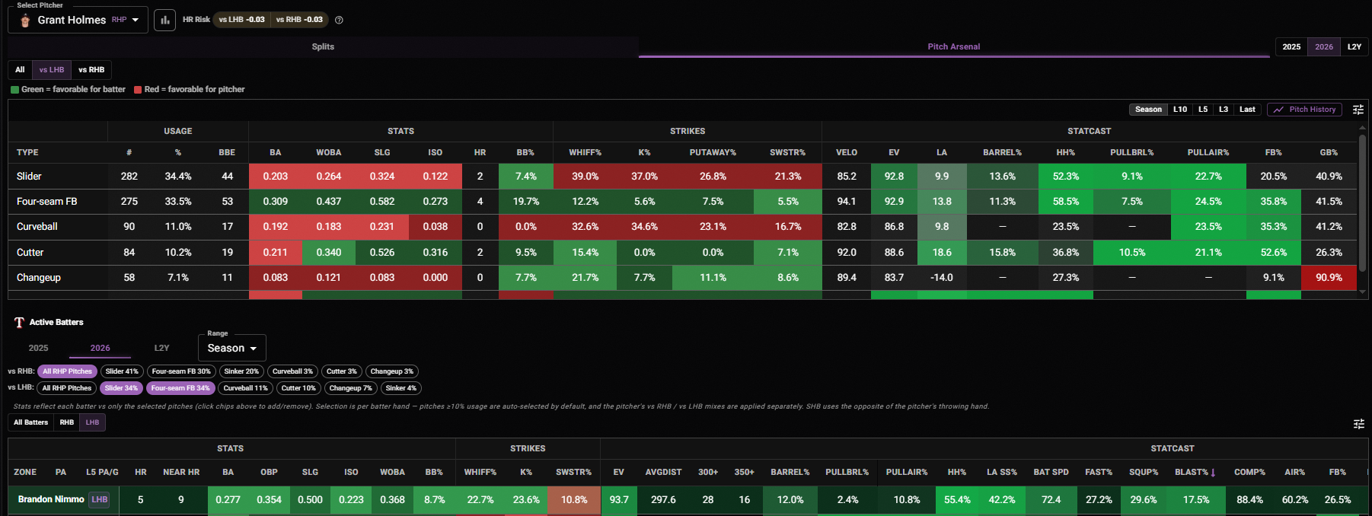The width and height of the screenshot is (1372, 516).
Task: Toggle the All RHP Pitches chip vs LHB
Action: point(67,388)
